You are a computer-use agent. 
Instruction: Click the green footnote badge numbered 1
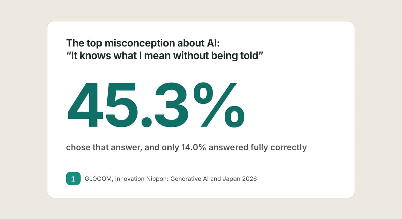[73, 179]
